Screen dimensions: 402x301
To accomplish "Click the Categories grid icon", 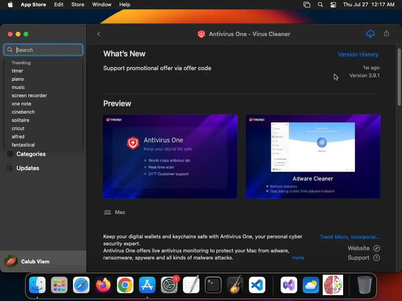I will click(10, 154).
